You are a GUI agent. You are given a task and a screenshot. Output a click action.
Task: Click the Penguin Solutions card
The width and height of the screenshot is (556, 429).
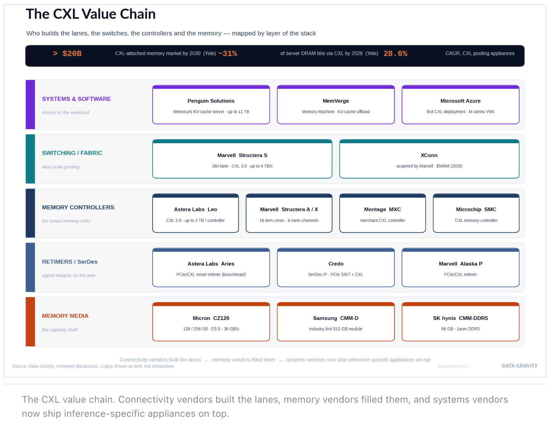click(211, 105)
